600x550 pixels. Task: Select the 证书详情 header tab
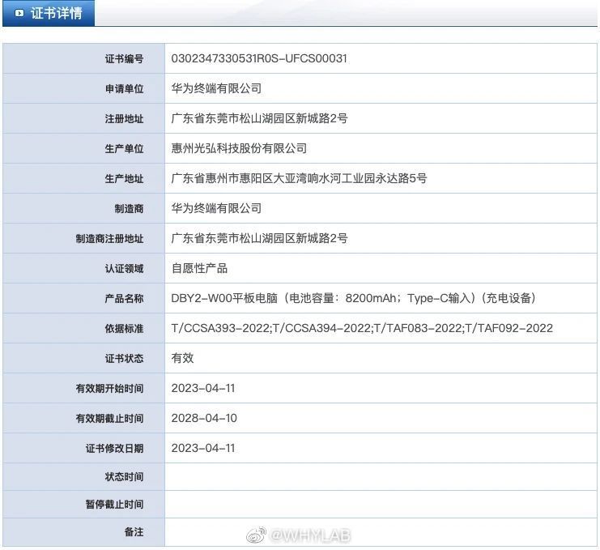(x=49, y=14)
